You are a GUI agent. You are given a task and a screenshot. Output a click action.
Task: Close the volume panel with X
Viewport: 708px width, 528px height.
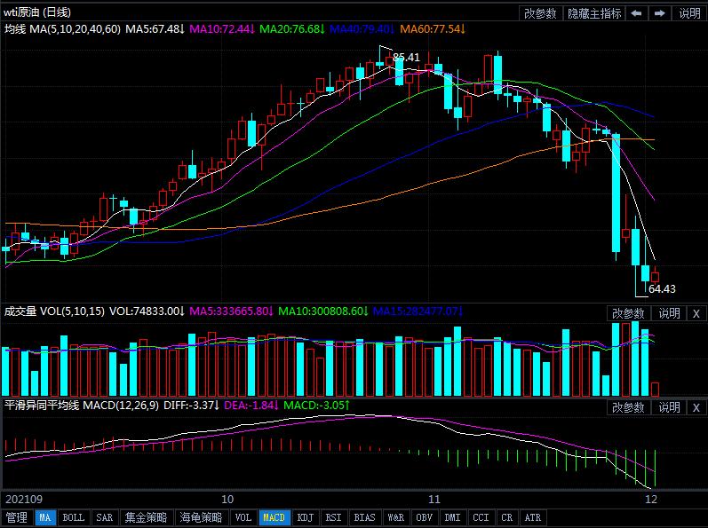tap(696, 313)
